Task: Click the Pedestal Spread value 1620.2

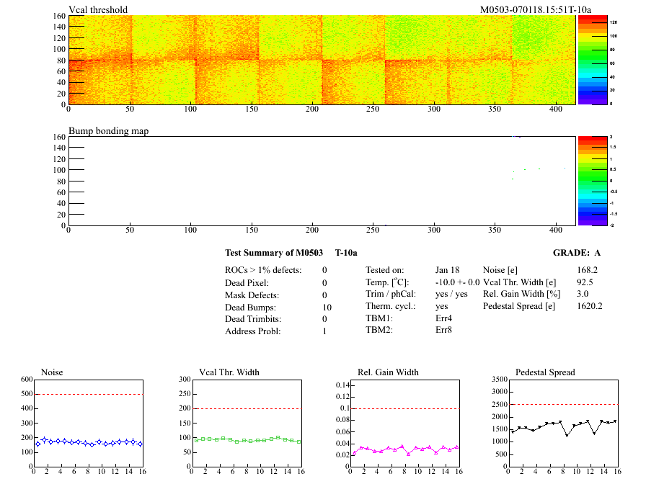Action: click(x=589, y=306)
